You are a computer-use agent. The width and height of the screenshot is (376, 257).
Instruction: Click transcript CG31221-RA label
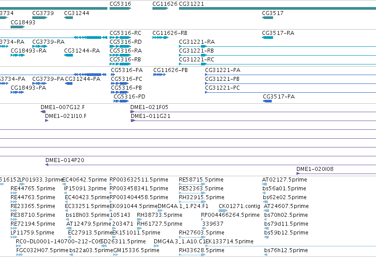(x=197, y=42)
